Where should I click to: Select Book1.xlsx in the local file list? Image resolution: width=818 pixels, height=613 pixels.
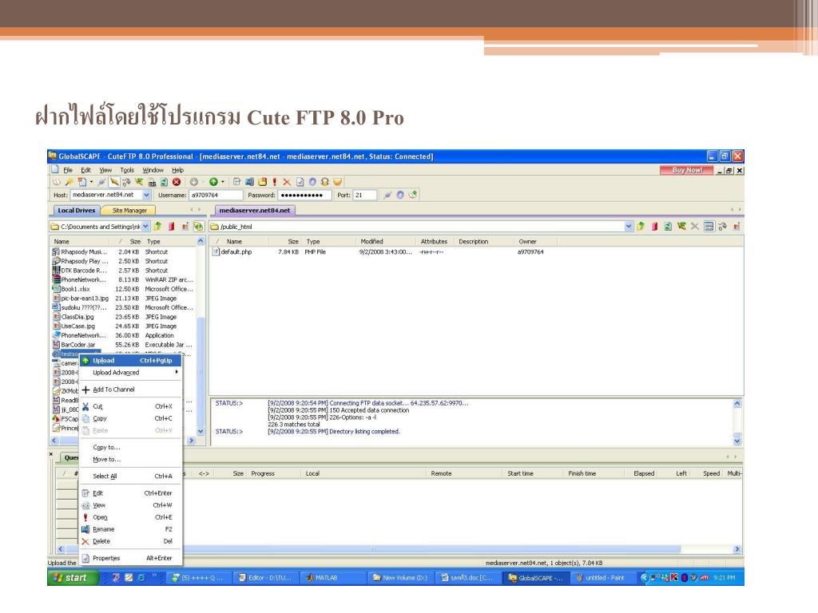(75, 289)
